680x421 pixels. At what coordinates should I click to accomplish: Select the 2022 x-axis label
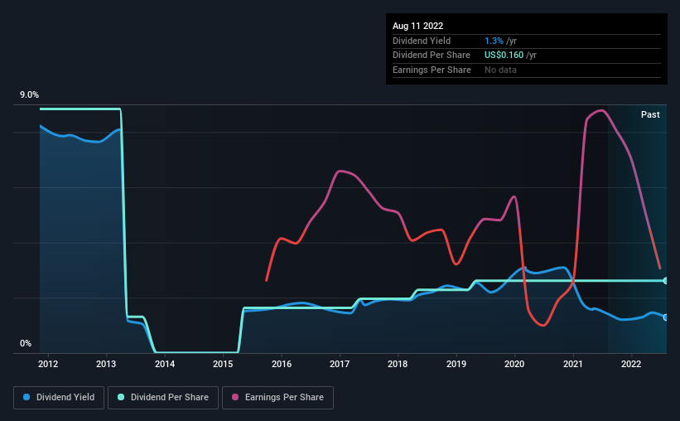[x=631, y=364]
